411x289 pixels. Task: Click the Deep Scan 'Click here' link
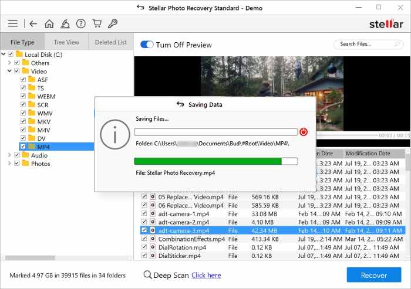(x=206, y=275)
